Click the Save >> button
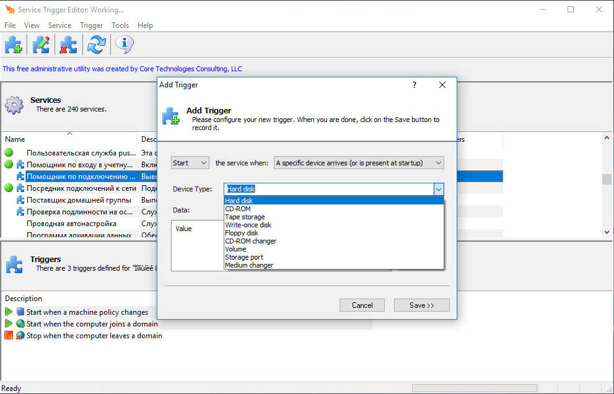614x394 pixels. click(x=422, y=305)
